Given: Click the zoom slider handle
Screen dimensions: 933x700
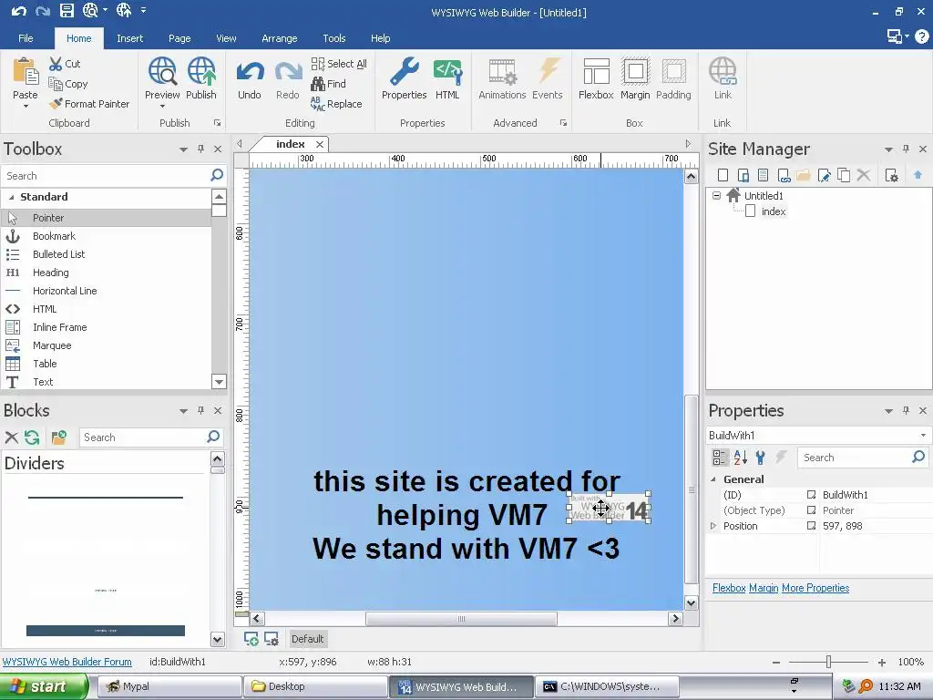Looking at the screenshot, I should 828,662.
